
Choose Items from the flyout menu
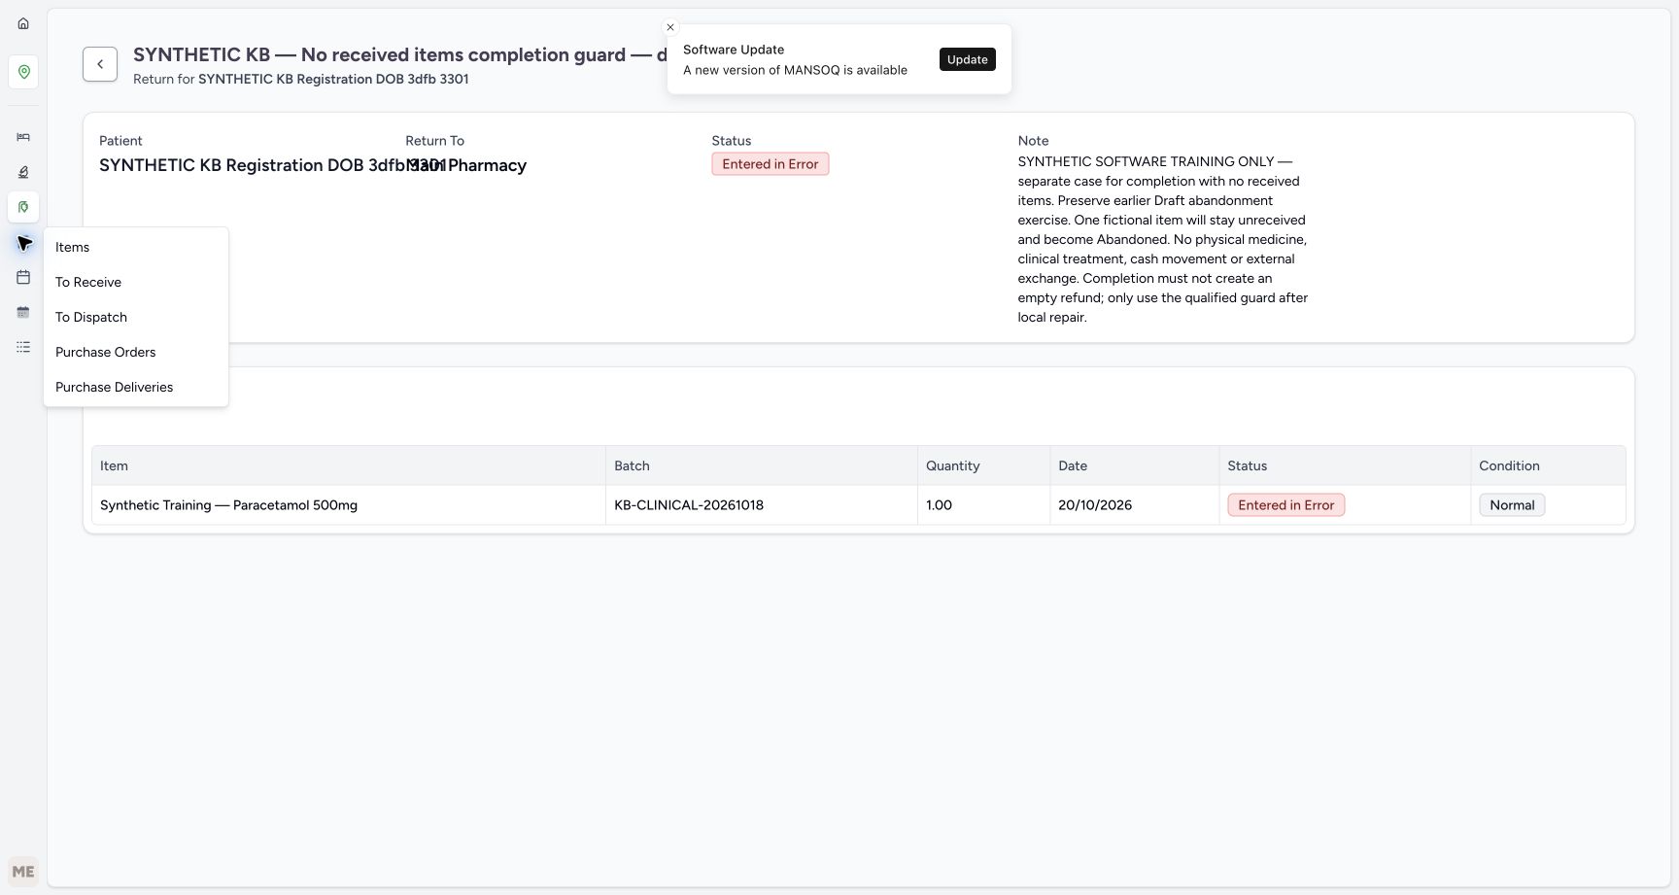[x=136, y=247]
